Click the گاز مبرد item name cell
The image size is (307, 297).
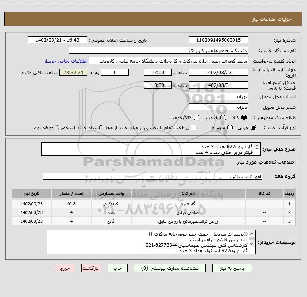(x=188, y=204)
